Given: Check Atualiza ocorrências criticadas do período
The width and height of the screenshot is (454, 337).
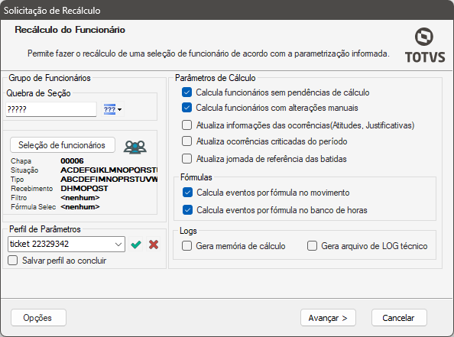Looking at the screenshot, I should (x=186, y=141).
